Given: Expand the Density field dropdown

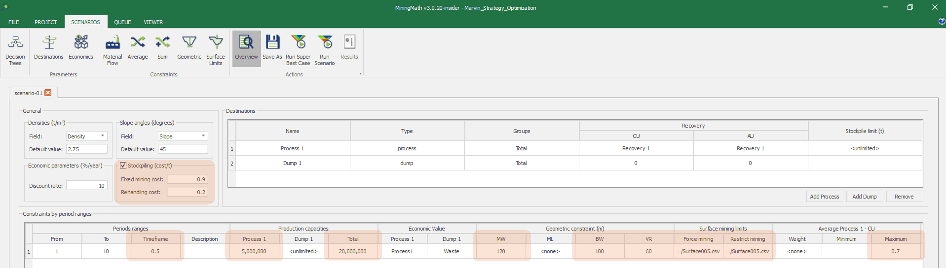Looking at the screenshot, I should point(102,136).
